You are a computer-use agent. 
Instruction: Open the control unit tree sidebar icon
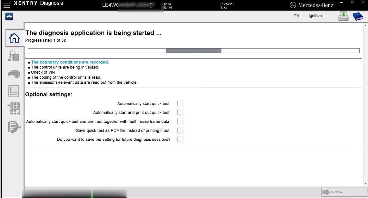(13, 109)
